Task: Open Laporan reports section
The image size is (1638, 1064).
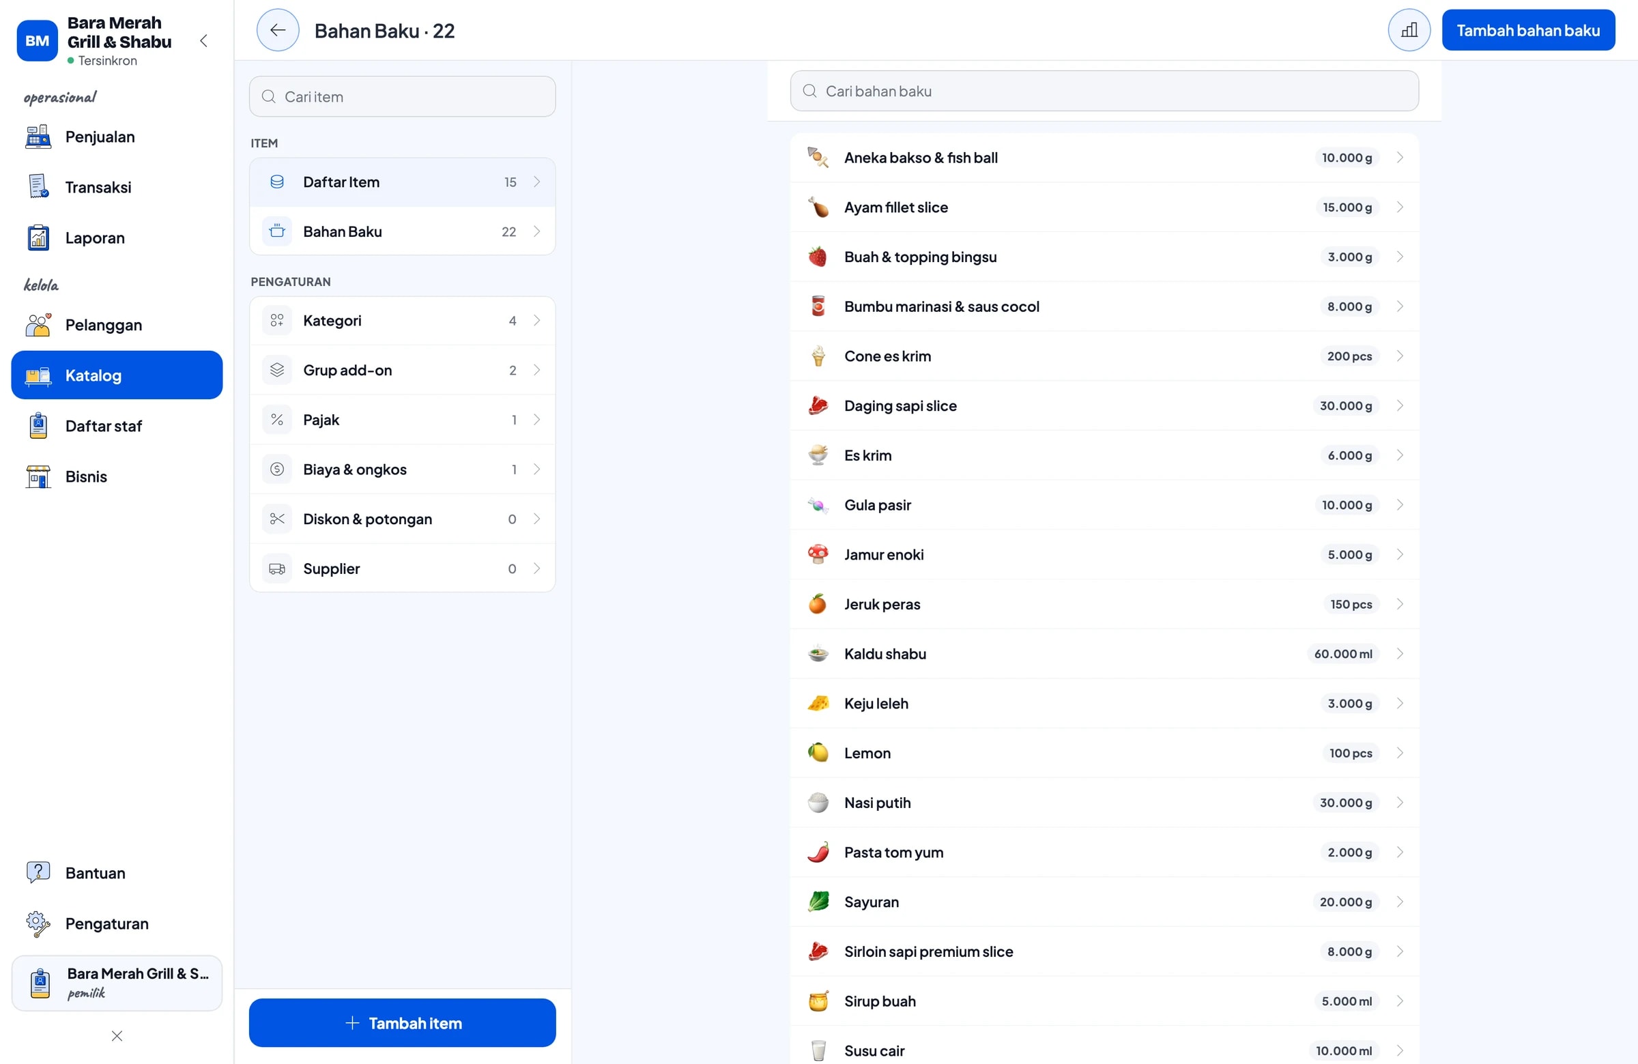Action: (117, 238)
